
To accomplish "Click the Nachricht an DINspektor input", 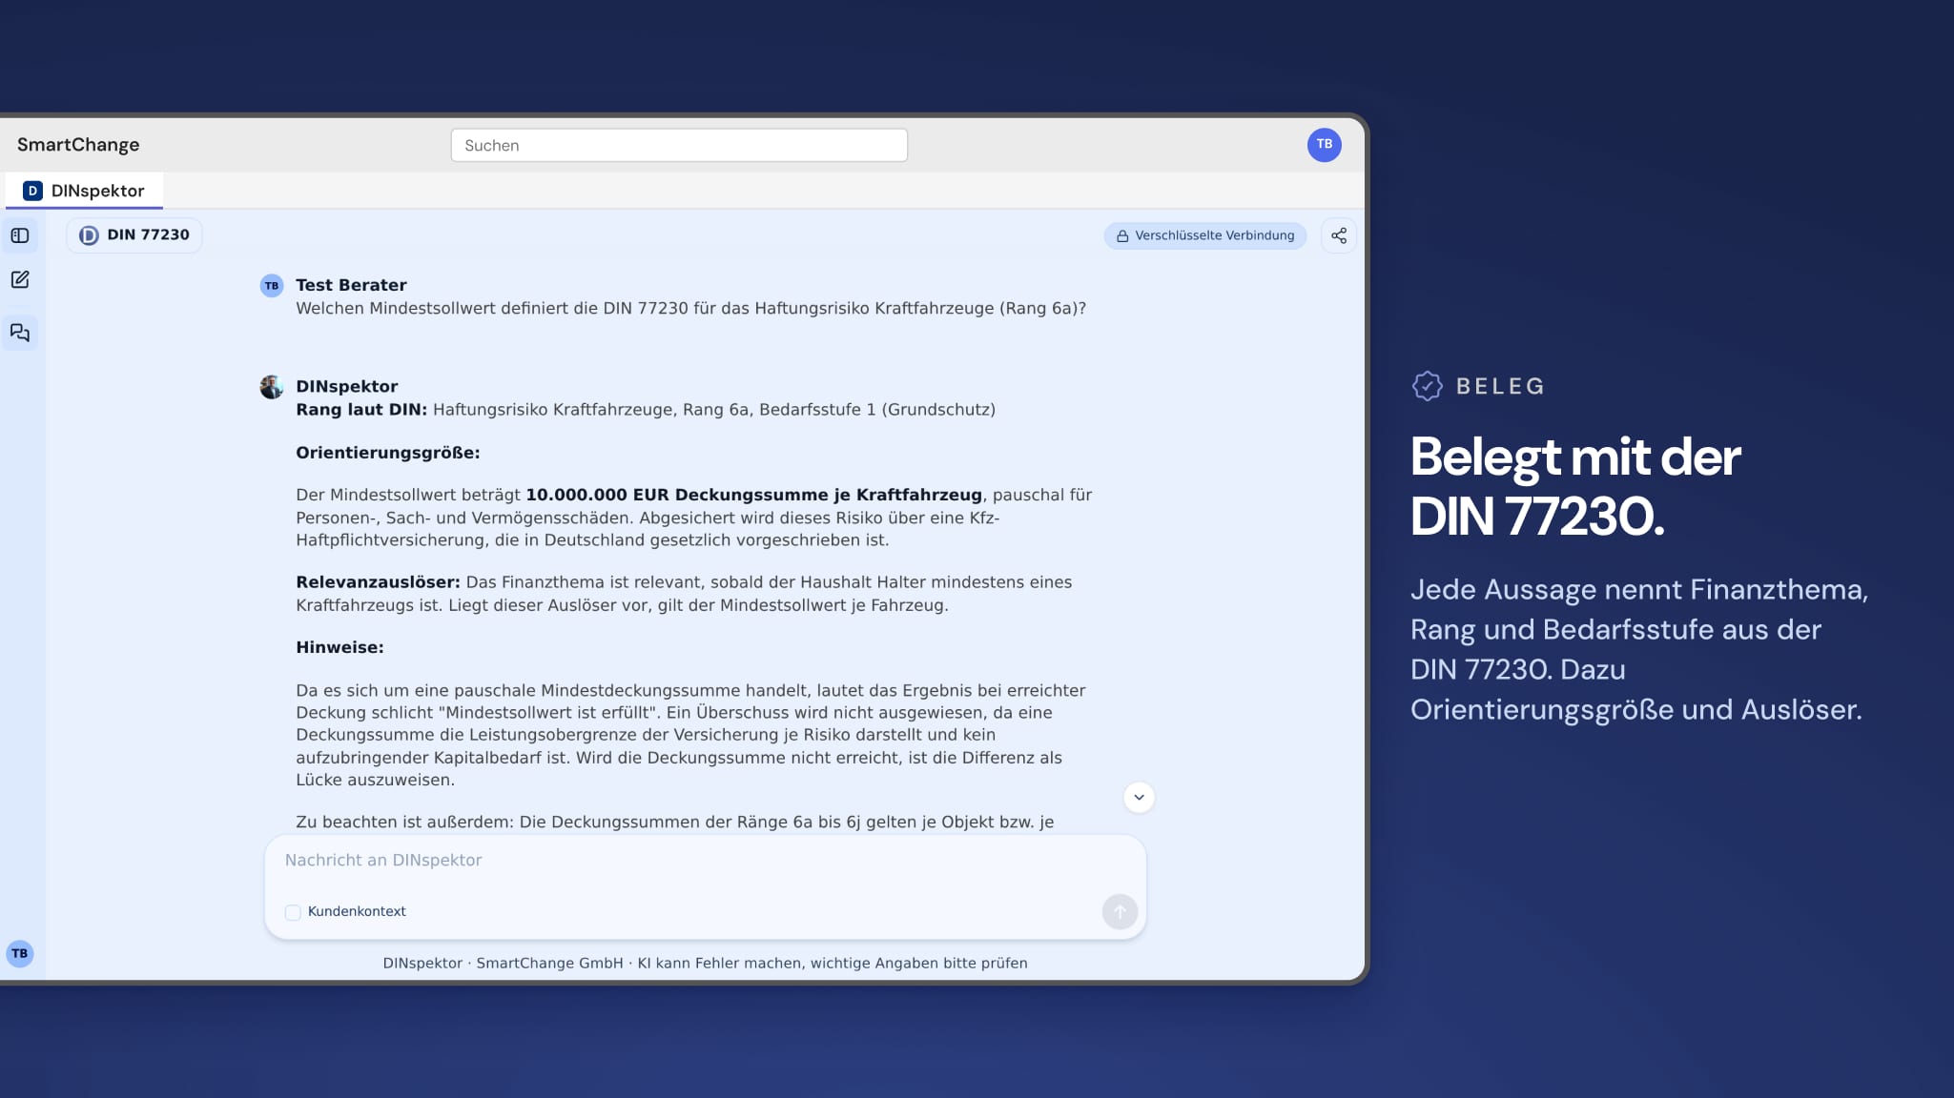I will click(705, 861).
